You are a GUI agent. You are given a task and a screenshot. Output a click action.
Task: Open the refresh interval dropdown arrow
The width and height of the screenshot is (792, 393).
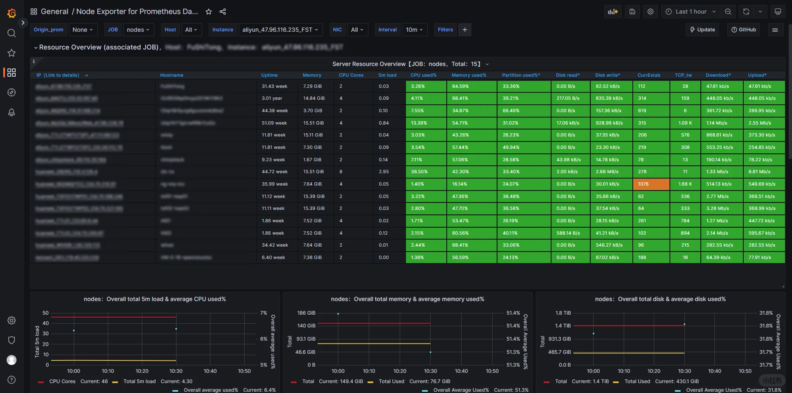(760, 12)
